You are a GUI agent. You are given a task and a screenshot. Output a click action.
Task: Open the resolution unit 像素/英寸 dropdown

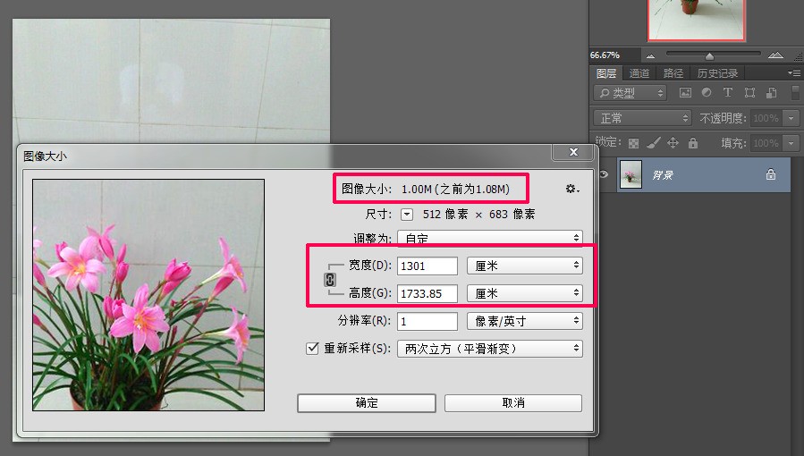[x=525, y=321]
